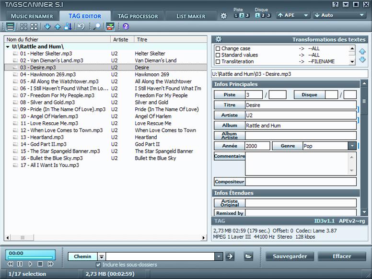This screenshot has width=372, height=279.
Task: Click the rewind playback button
Action: (x=10, y=264)
